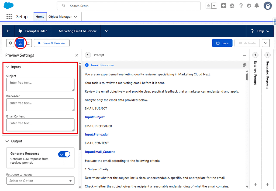The image size is (276, 191).
Task: Toggle the Preview Settings sliders button
Action: point(20,43)
